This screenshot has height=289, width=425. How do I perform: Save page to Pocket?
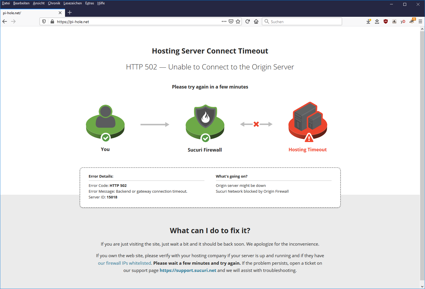[231, 21]
